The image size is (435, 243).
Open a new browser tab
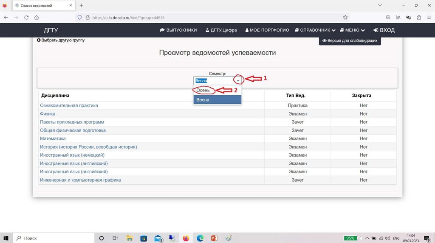click(82, 6)
